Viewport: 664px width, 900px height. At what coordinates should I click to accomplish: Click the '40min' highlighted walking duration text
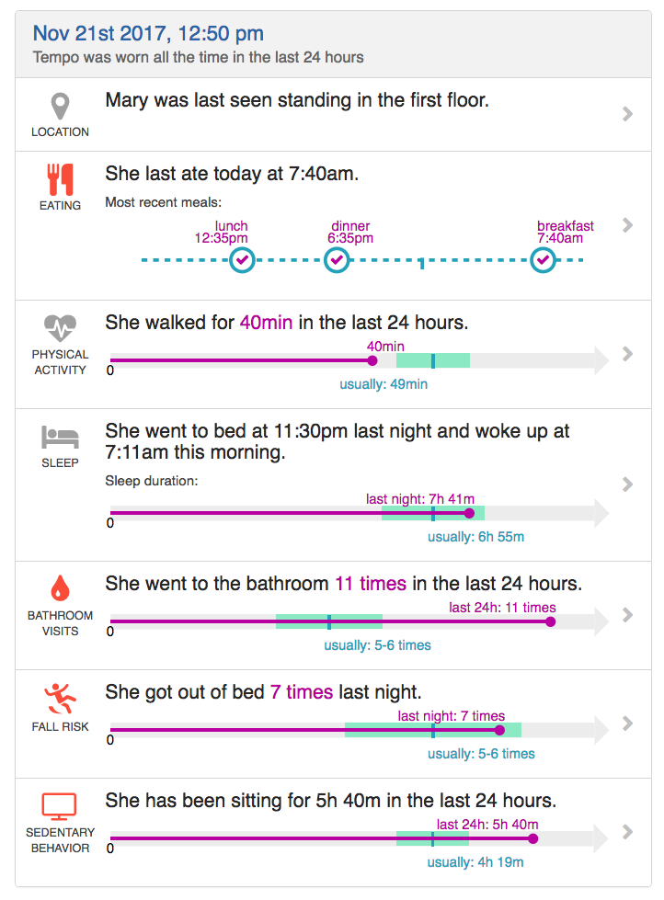(x=264, y=323)
